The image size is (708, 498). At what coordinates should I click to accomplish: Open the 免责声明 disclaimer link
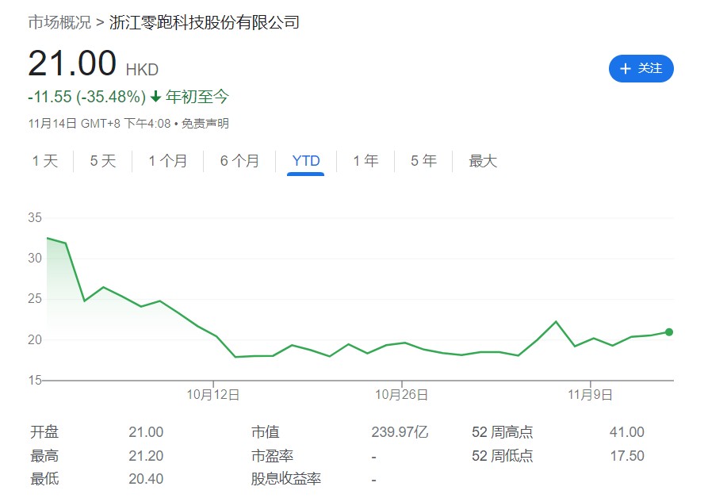205,124
